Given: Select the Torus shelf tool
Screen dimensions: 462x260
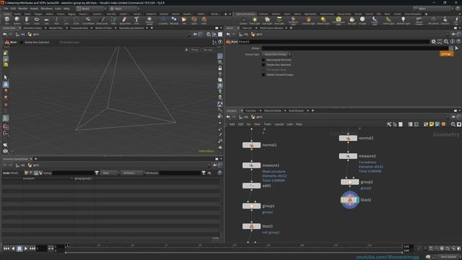Looking at the screenshot, I should (37, 20).
